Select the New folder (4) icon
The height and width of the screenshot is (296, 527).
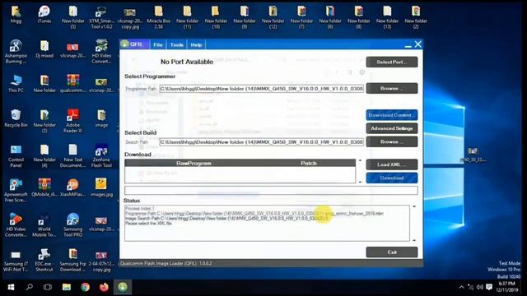pos(44,156)
